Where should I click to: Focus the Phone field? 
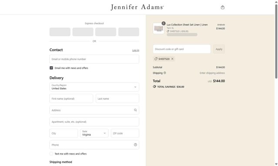point(94,145)
